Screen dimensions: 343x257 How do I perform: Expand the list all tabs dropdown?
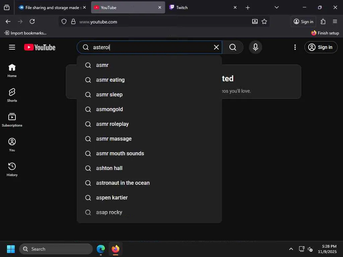[276, 7]
